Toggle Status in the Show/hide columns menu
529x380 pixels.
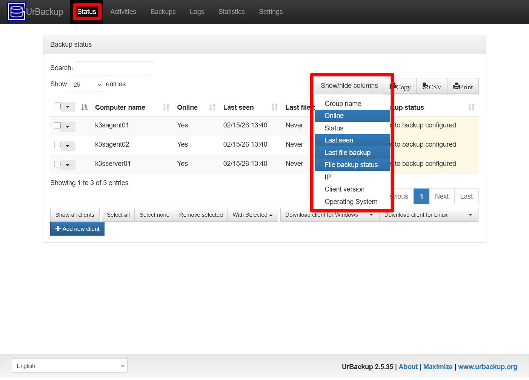[x=334, y=128]
